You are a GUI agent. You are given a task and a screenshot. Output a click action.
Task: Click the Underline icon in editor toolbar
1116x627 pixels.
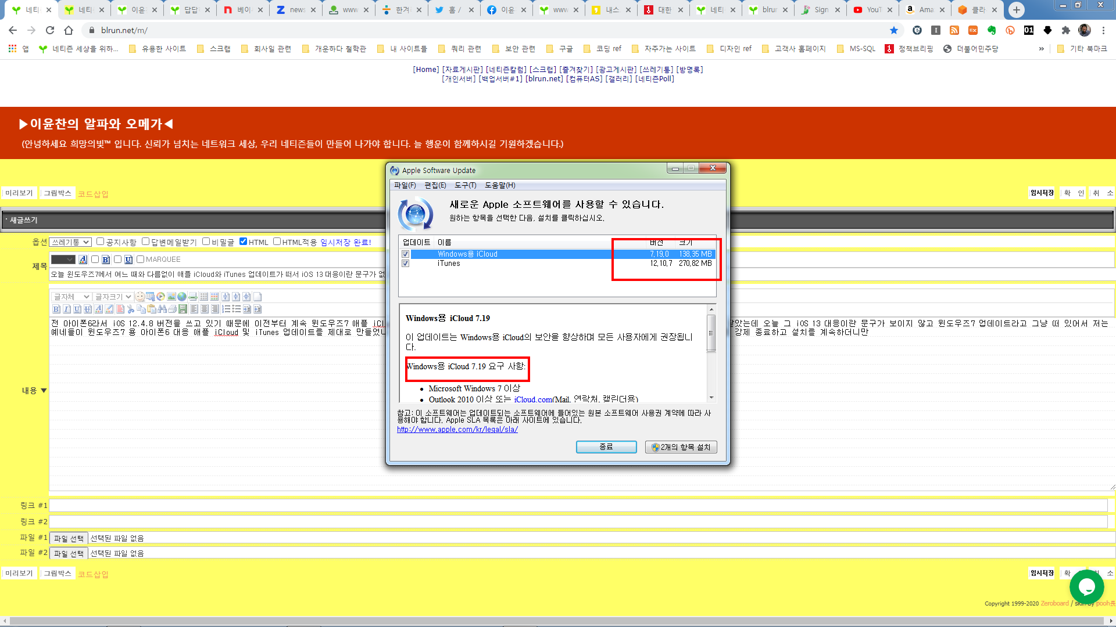point(77,309)
